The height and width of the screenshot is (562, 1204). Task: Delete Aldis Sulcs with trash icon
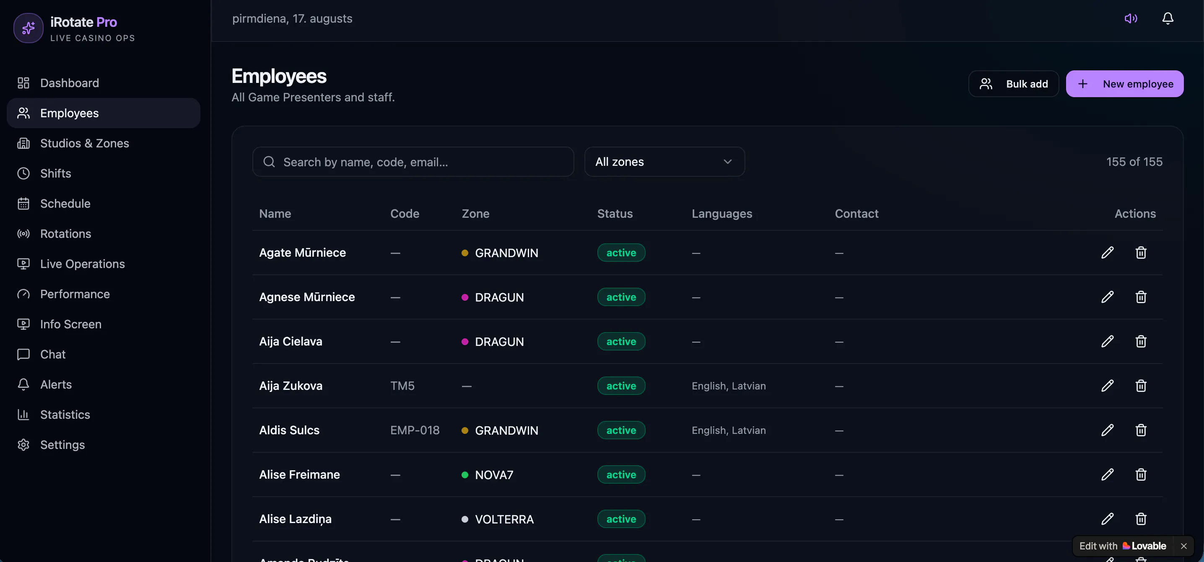pos(1141,430)
